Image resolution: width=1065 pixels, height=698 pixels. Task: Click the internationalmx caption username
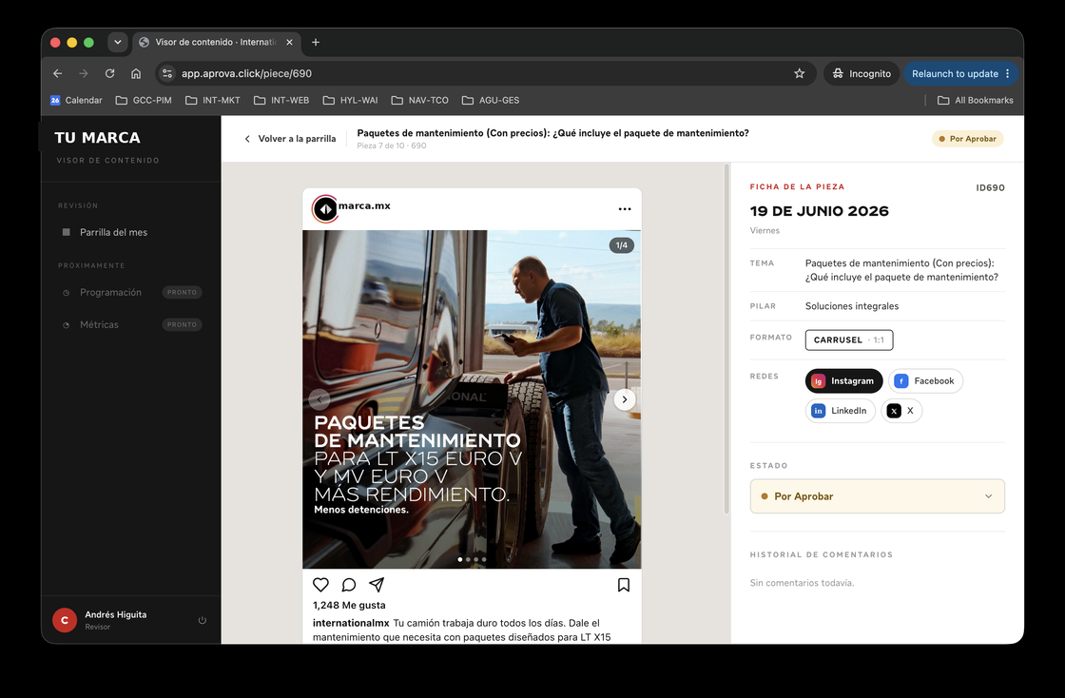coord(351,623)
